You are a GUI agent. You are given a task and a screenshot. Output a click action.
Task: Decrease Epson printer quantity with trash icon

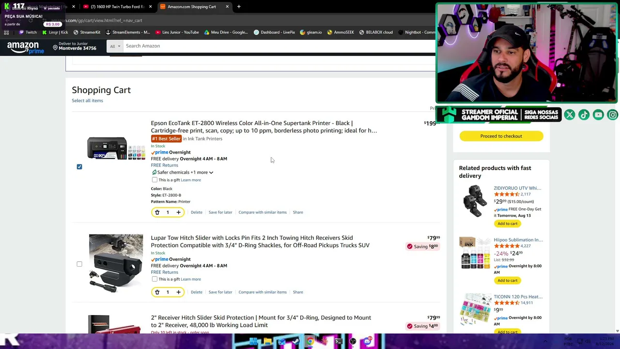pos(157,212)
